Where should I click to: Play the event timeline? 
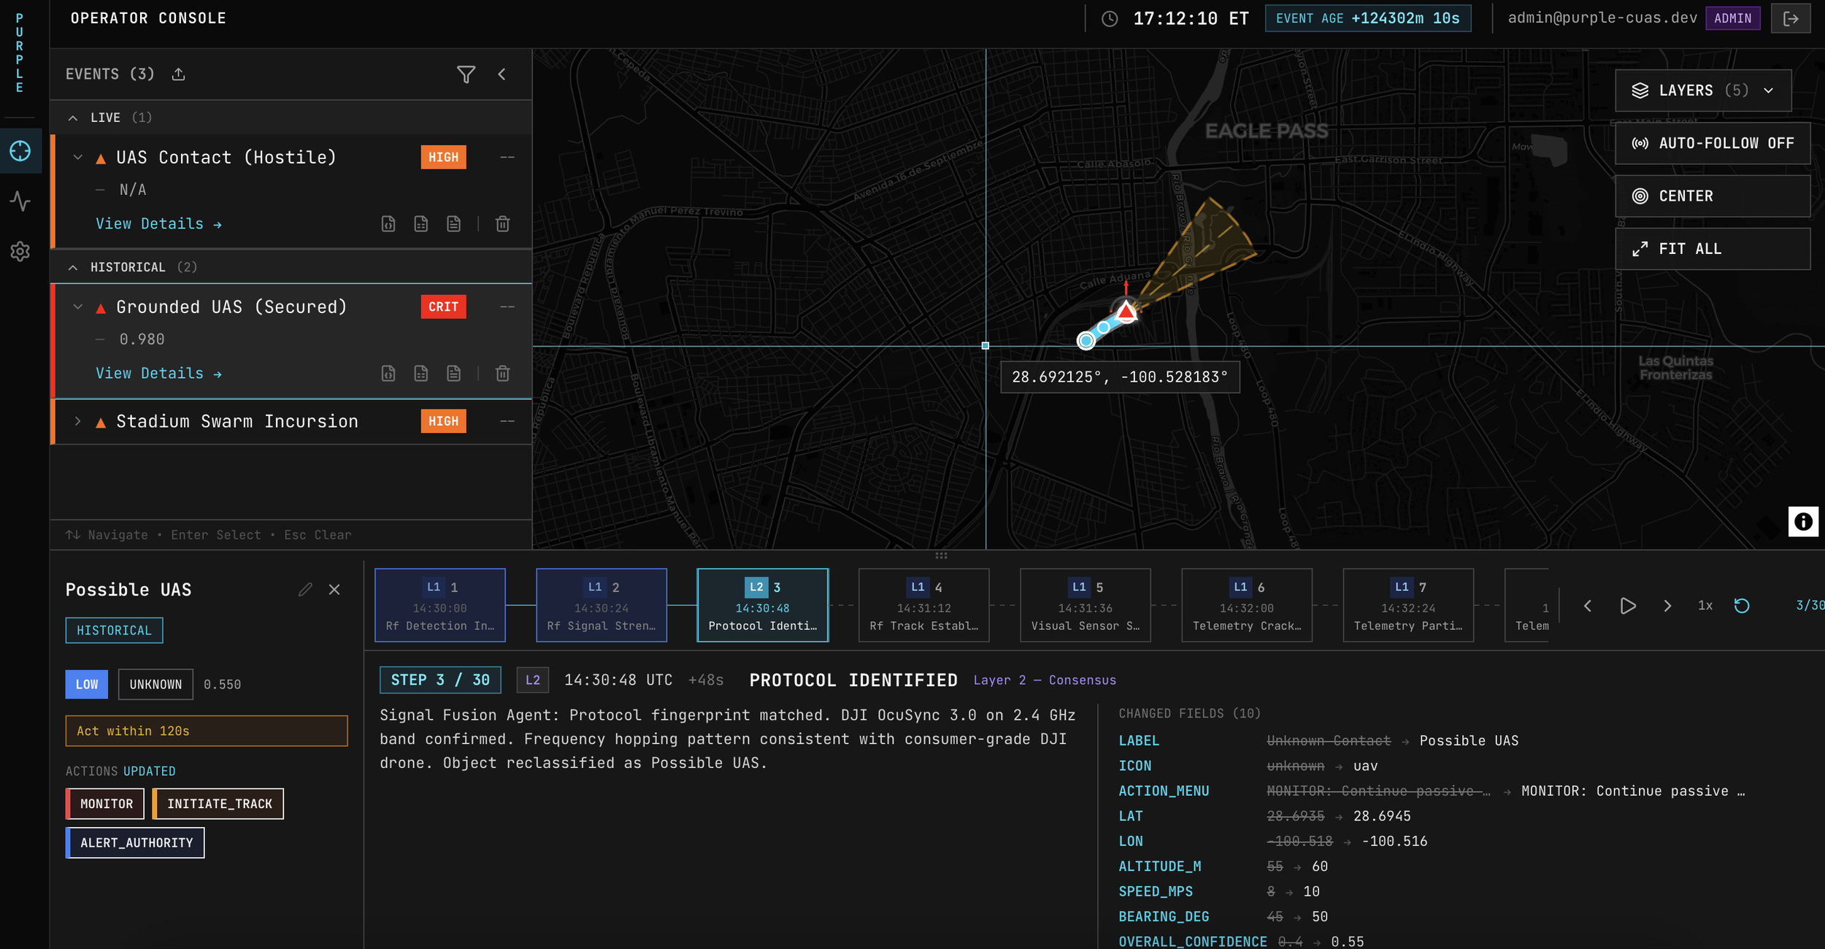tap(1628, 606)
